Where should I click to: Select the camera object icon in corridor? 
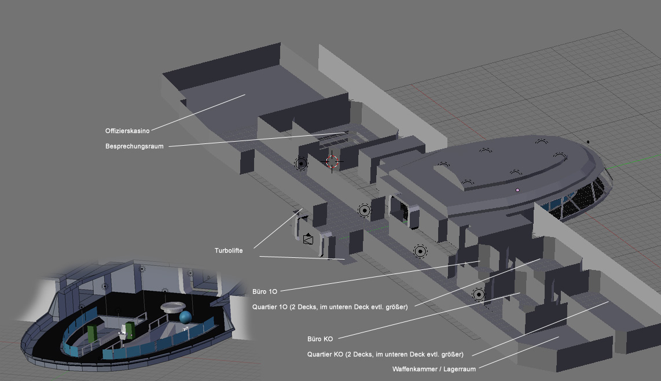(x=309, y=238)
